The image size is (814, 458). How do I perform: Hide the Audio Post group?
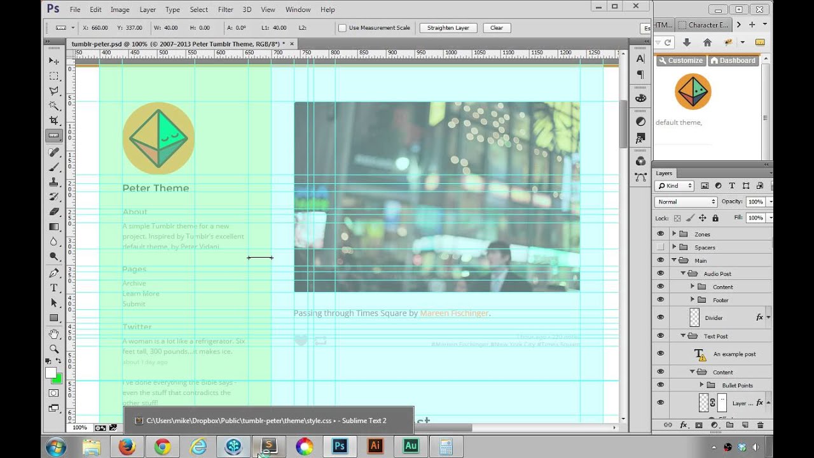[660, 274]
